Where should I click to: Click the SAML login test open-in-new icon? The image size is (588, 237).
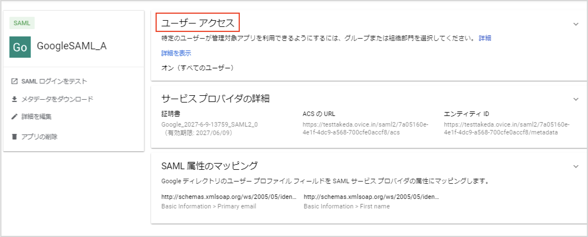(x=14, y=81)
